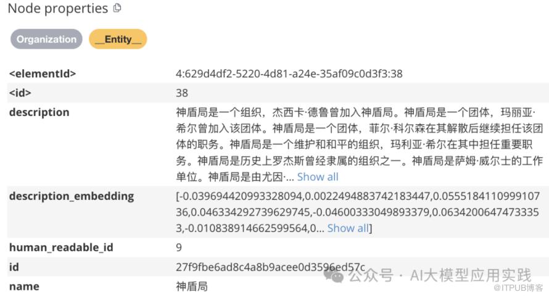
Task: Click the <id> value 38
Action: (182, 93)
